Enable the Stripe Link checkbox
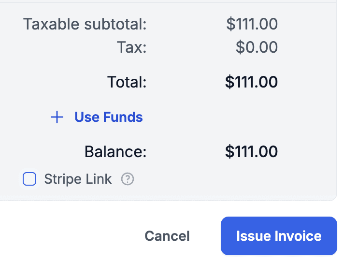Screen dimensions: 343x263 (x=30, y=179)
